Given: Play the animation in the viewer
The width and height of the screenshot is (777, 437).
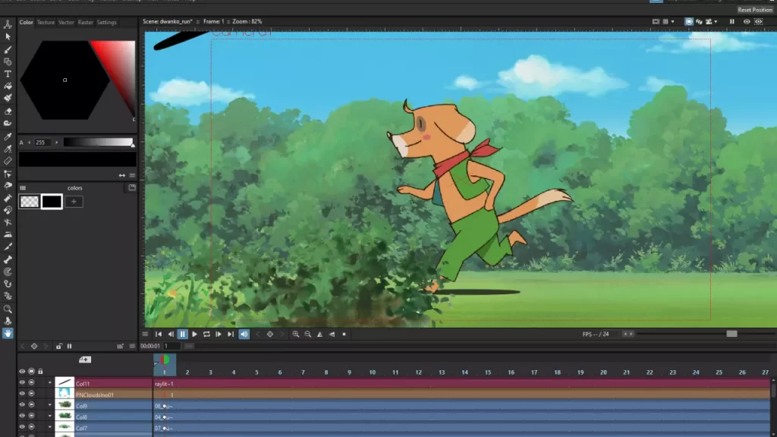Looking at the screenshot, I should [195, 335].
